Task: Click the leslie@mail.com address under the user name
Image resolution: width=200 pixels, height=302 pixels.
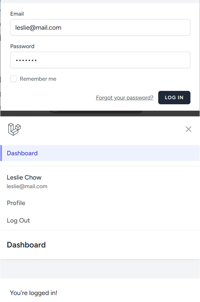Action: [x=27, y=186]
